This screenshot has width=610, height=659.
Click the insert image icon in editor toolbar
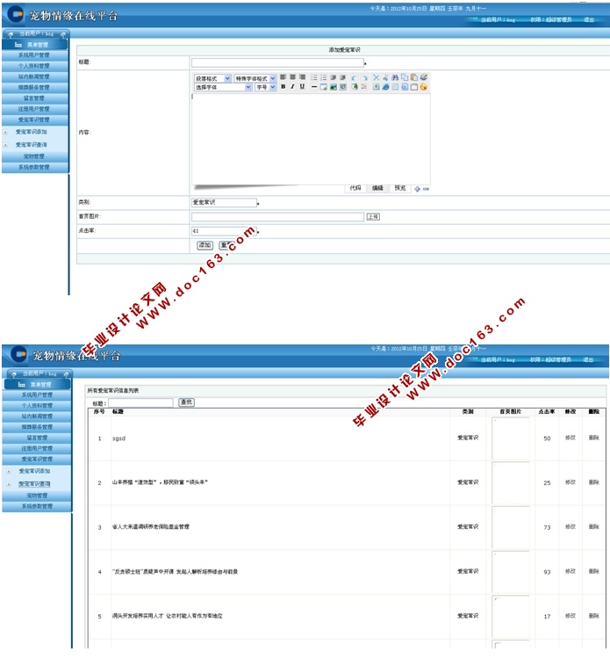(x=334, y=87)
